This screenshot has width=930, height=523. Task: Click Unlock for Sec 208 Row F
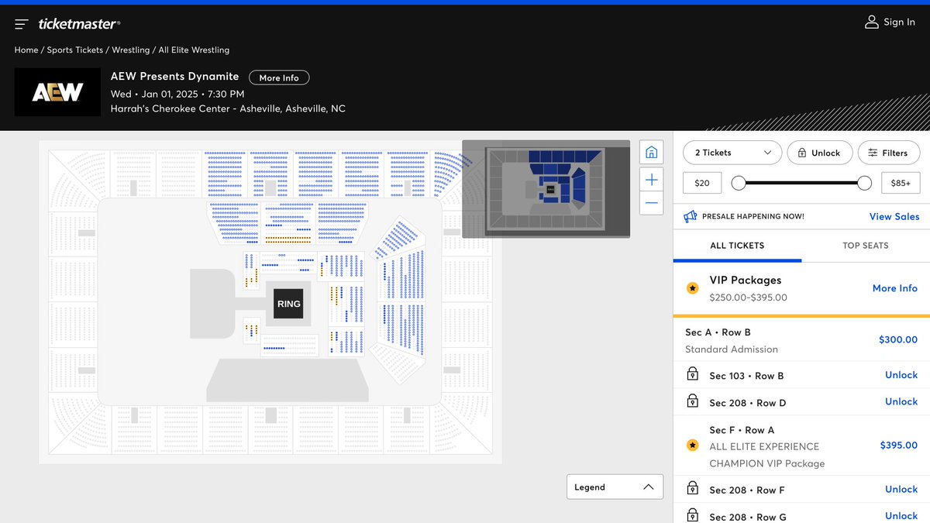coord(901,489)
